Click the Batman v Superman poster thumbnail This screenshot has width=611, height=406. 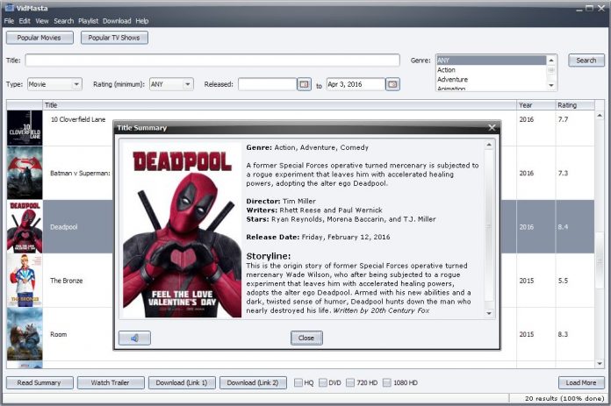25,173
